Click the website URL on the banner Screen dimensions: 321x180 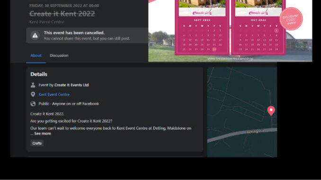(230, 59)
